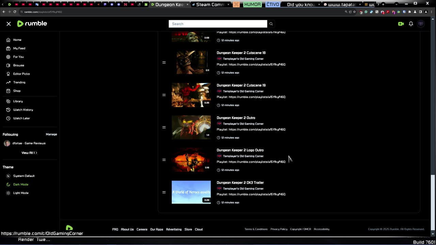Click the Shop bag icon

tap(8, 91)
